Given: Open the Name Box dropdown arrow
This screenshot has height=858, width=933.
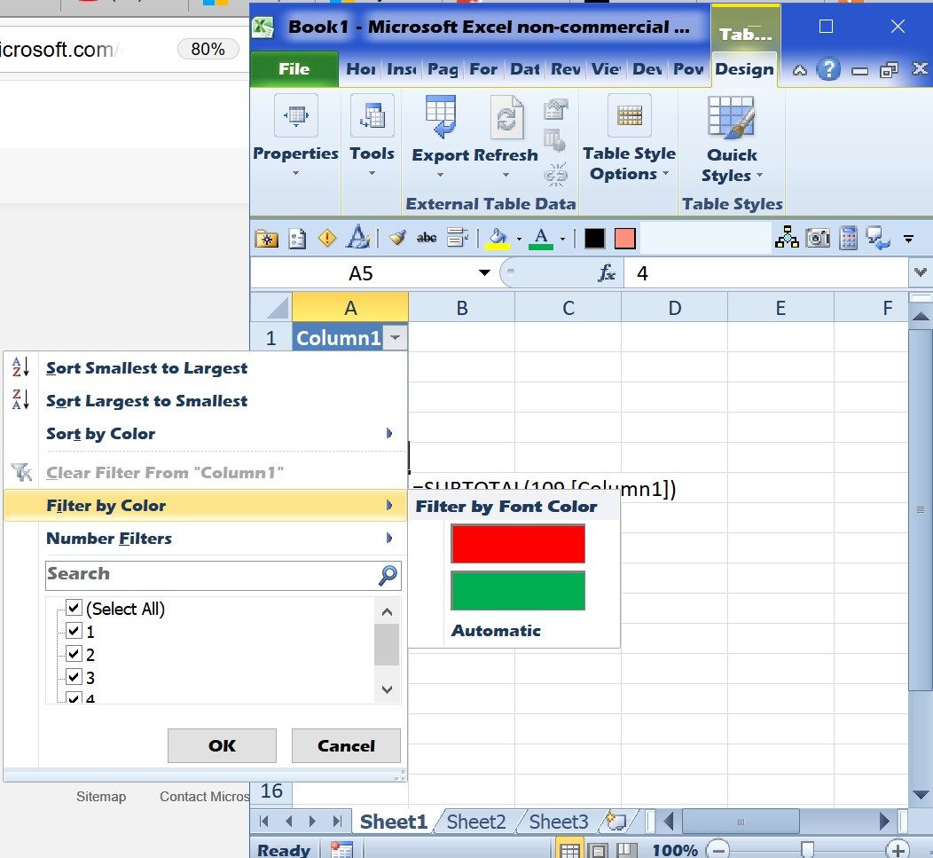Looking at the screenshot, I should (x=484, y=272).
